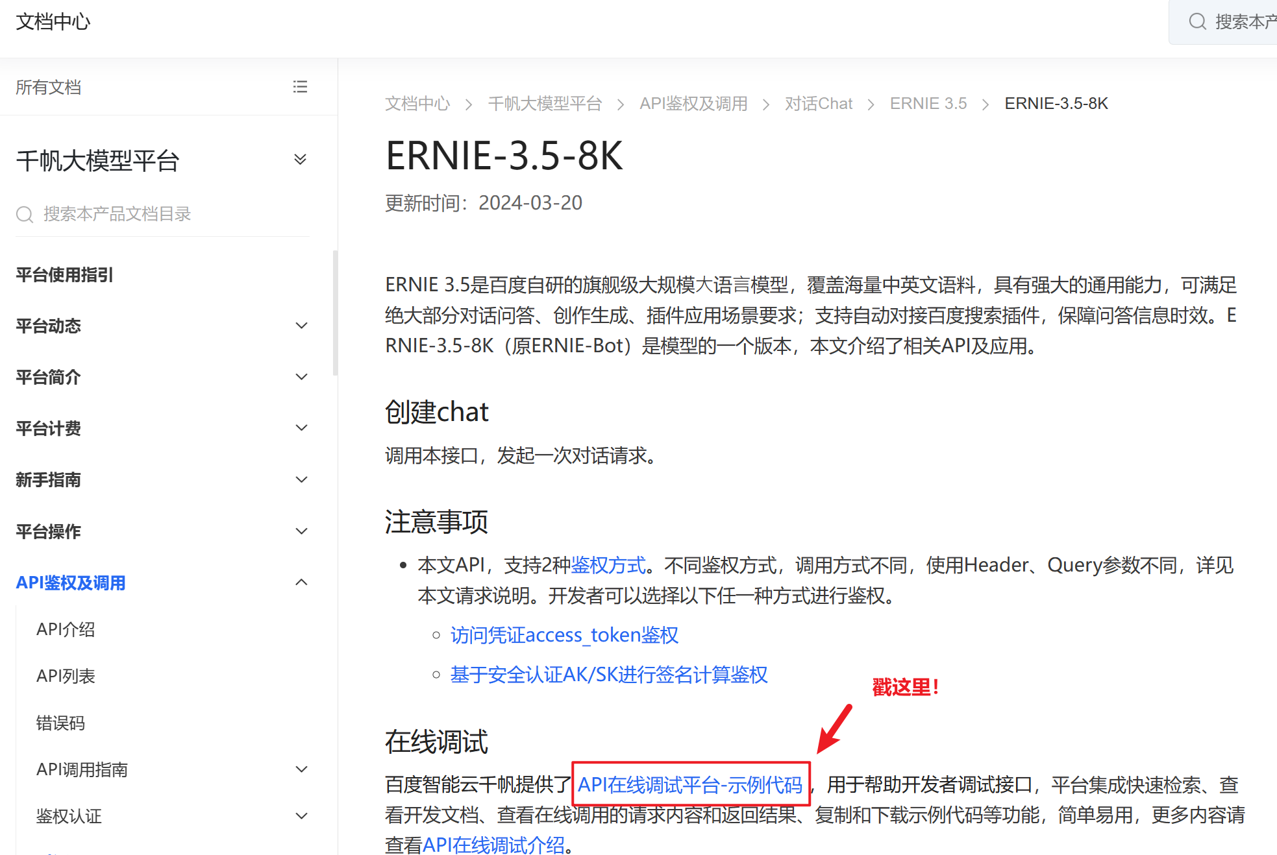1277x855 pixels.
Task: Expand the 平台动态 section
Action: 301,326
